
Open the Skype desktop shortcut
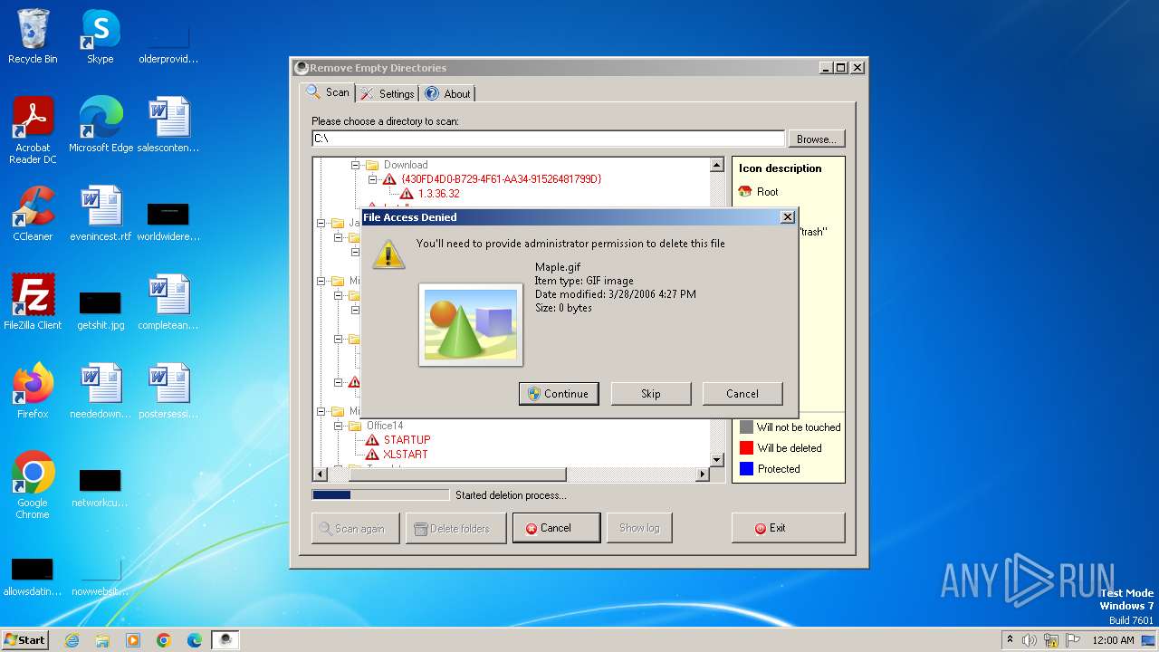100,37
